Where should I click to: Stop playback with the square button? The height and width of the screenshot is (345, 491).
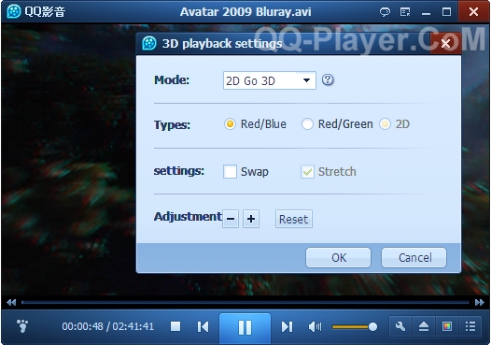tap(175, 326)
